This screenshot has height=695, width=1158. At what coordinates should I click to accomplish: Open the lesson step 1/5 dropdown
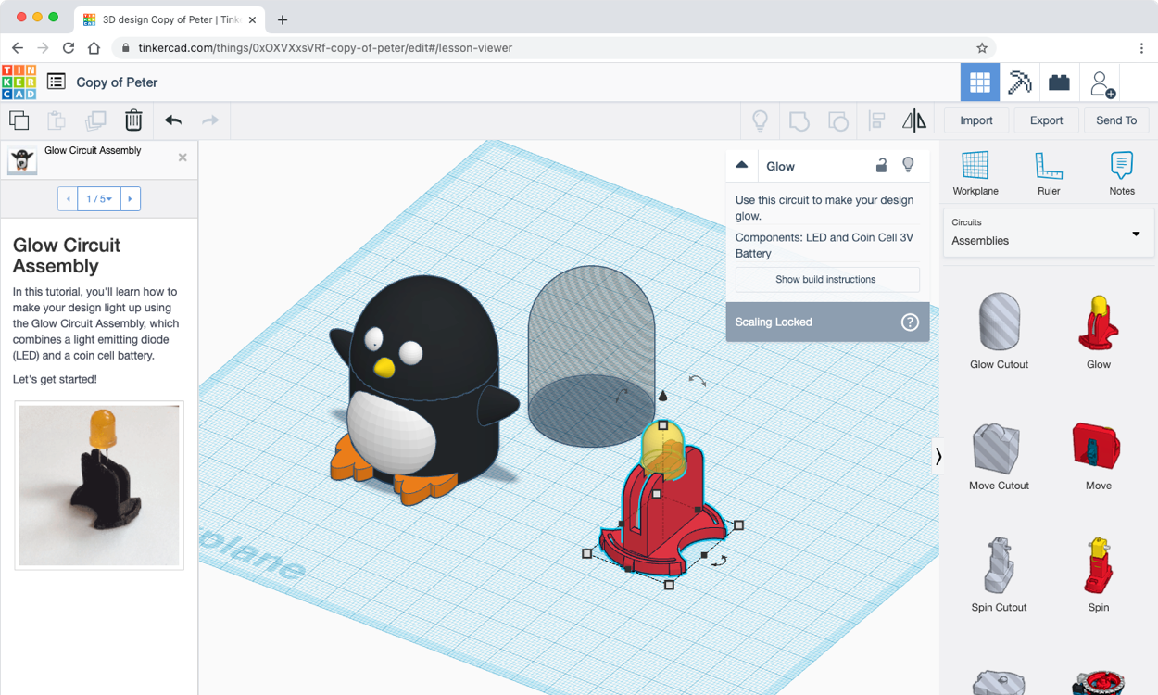click(99, 199)
